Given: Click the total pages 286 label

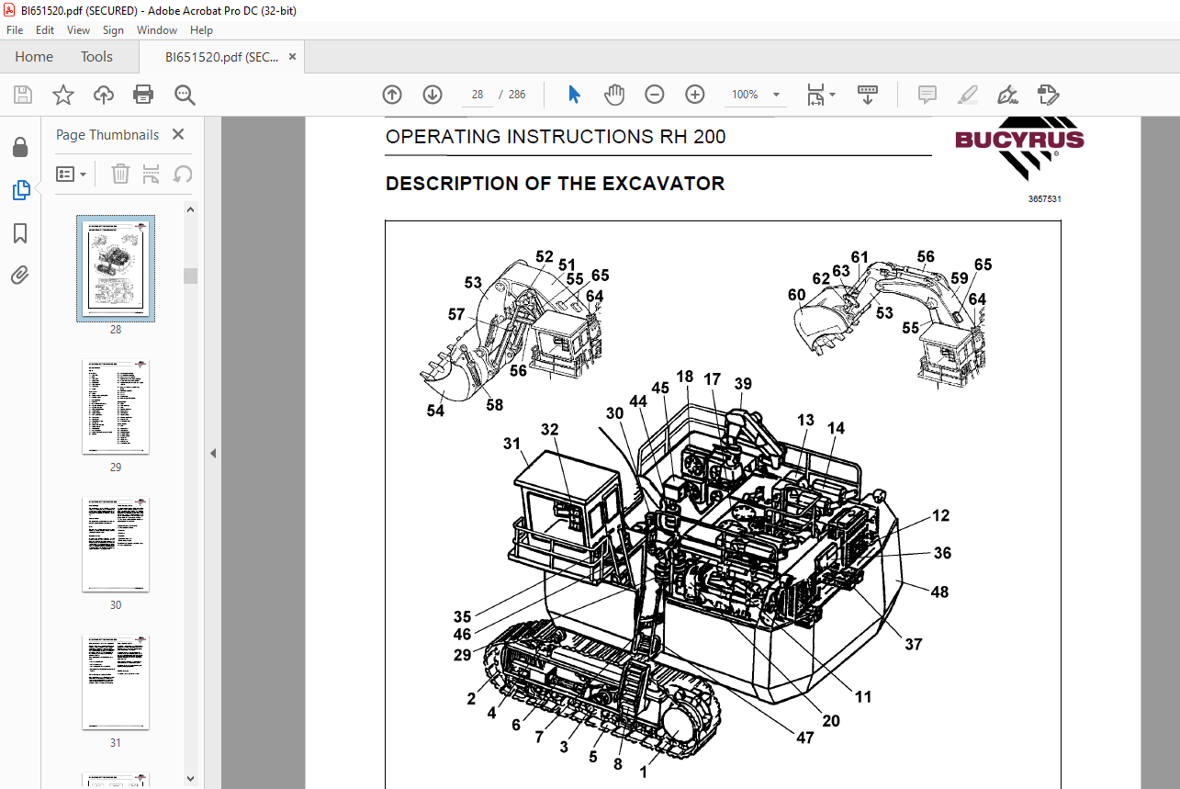Looking at the screenshot, I should click(x=517, y=95).
